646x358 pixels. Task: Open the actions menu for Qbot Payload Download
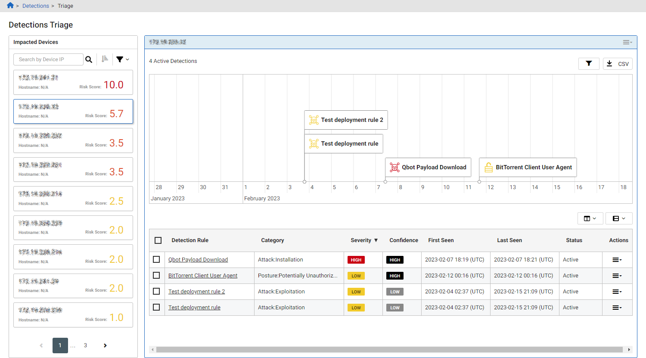coord(616,259)
